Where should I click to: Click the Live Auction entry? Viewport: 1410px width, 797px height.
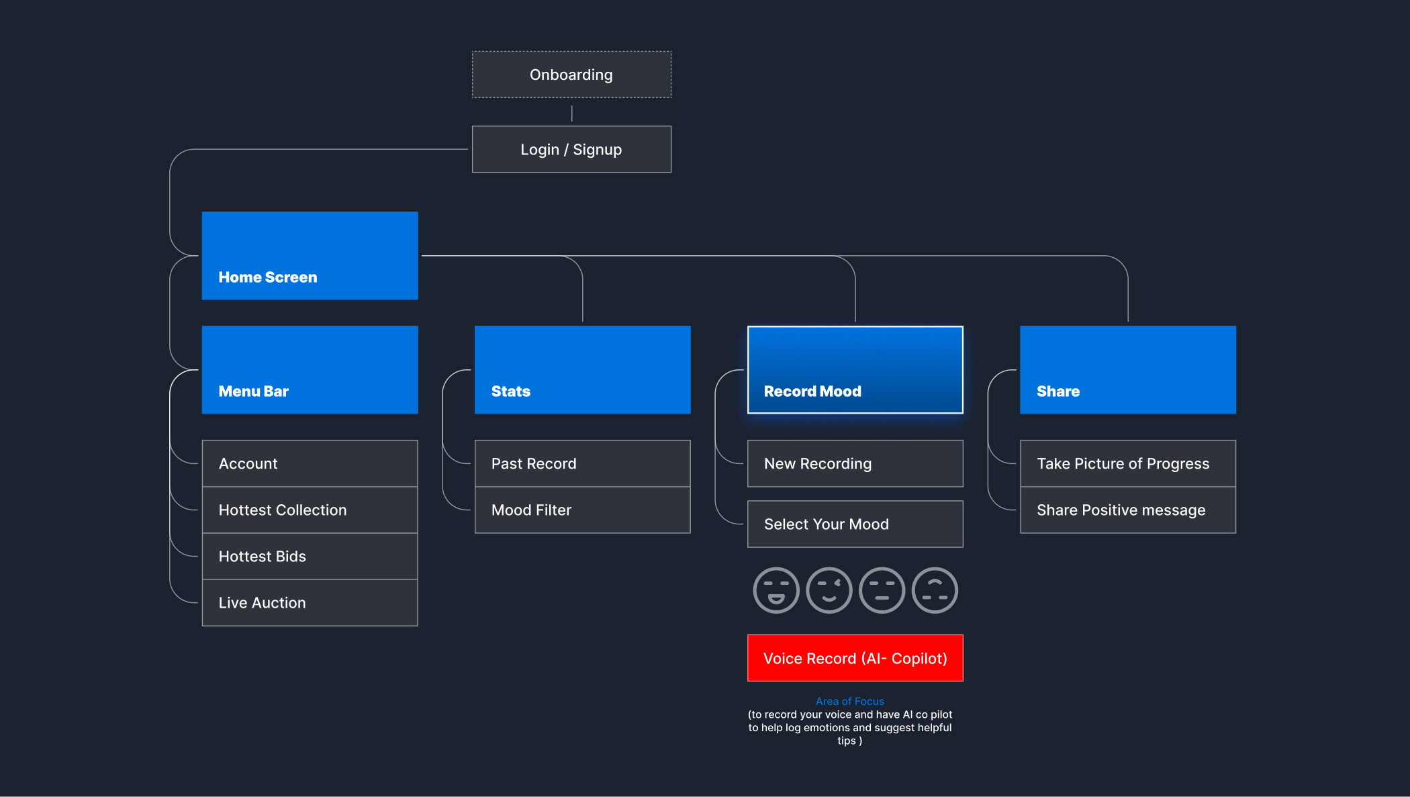pos(310,602)
